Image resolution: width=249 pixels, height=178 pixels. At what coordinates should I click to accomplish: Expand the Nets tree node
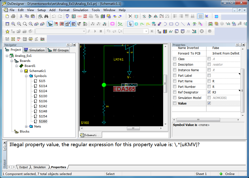pyautogui.click(x=27, y=126)
